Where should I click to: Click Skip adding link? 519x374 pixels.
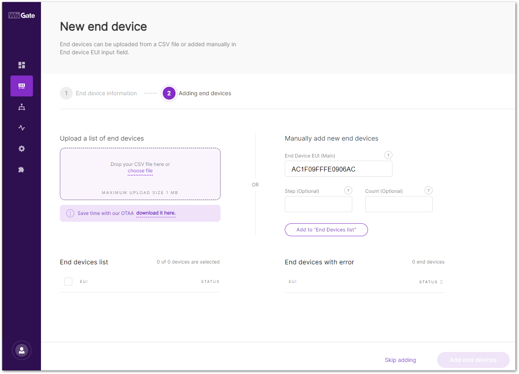(400, 360)
